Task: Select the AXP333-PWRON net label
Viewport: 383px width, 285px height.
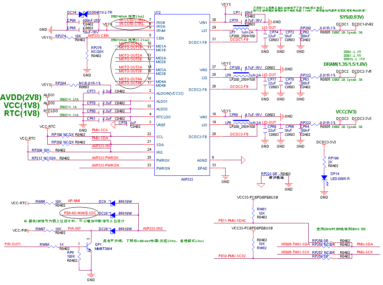Action: point(105,166)
